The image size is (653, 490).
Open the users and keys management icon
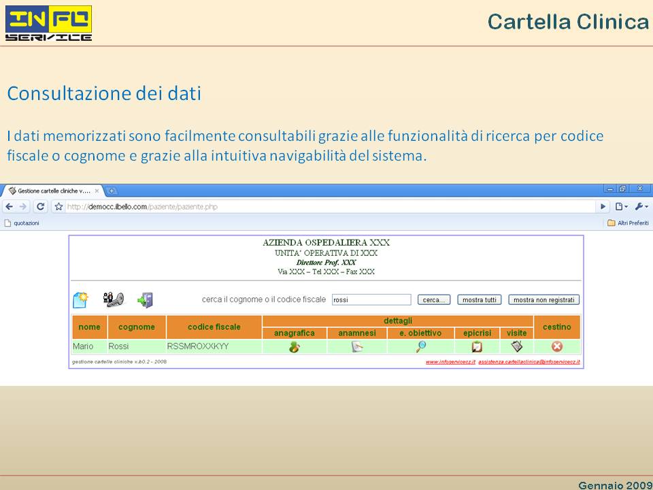113,299
